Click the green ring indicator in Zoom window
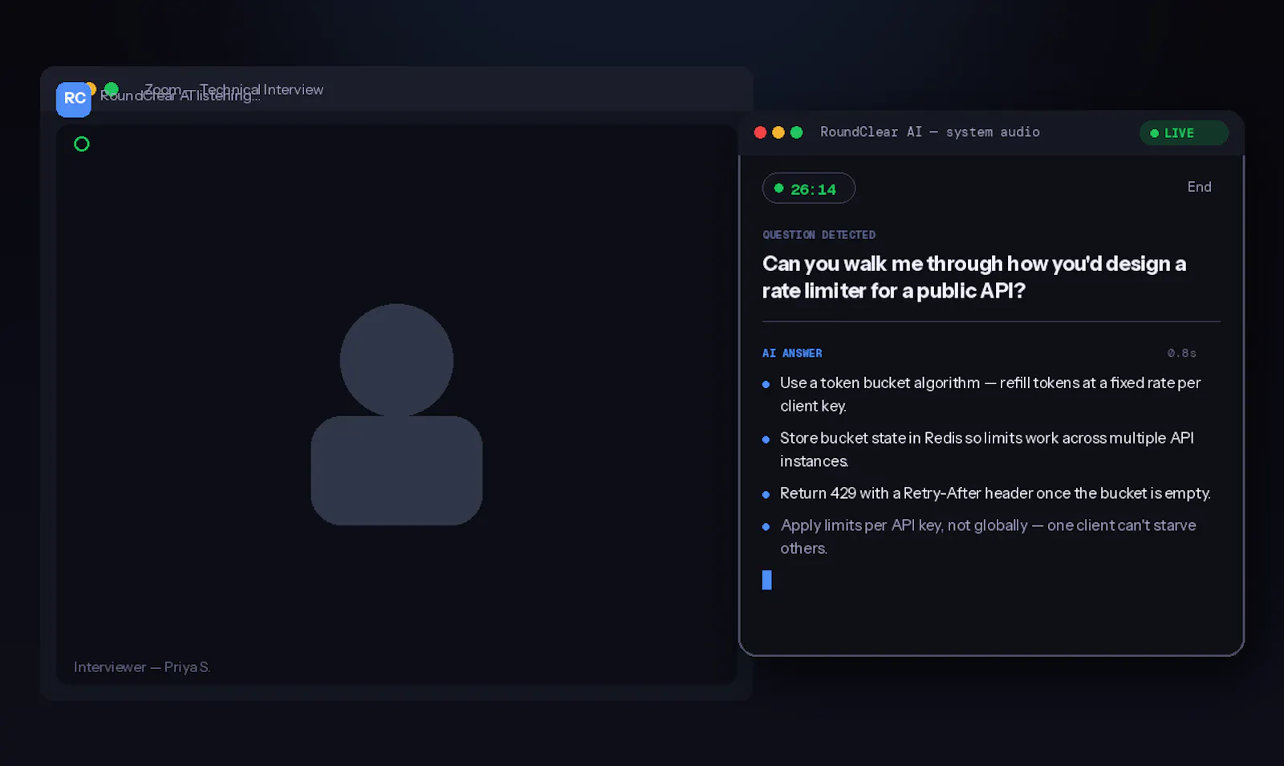Image resolution: width=1284 pixels, height=766 pixels. pos(82,144)
